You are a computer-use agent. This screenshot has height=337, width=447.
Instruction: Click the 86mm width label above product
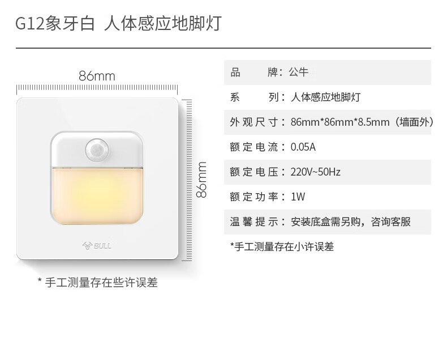pyautogui.click(x=97, y=76)
